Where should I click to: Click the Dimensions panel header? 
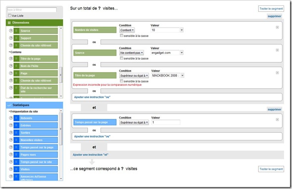[x=35, y=23]
